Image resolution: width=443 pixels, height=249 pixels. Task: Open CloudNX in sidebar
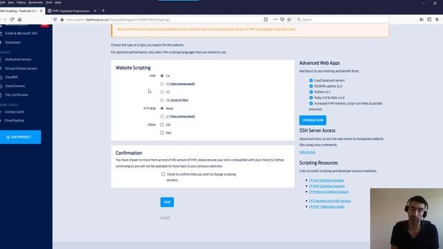pyautogui.click(x=11, y=77)
